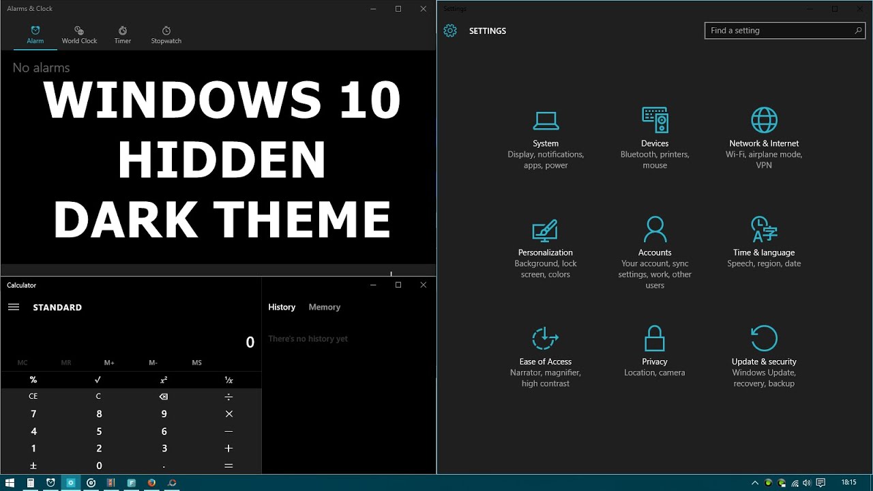Click the plus key
873x491 pixels.
[x=228, y=448]
